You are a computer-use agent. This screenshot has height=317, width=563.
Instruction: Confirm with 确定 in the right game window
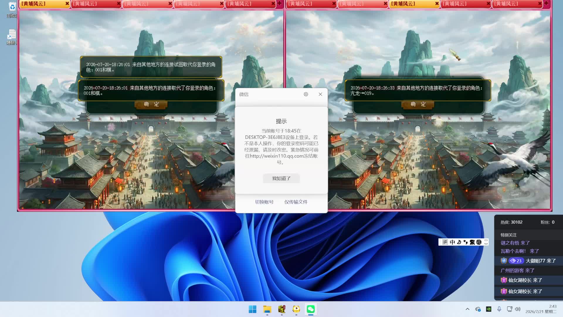[x=418, y=104]
